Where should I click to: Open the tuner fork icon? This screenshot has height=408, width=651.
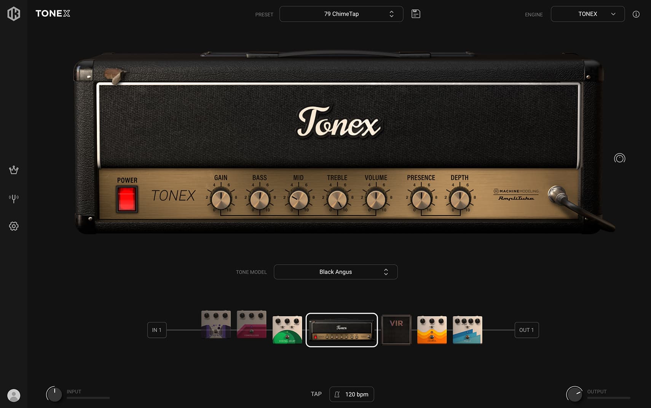click(14, 198)
